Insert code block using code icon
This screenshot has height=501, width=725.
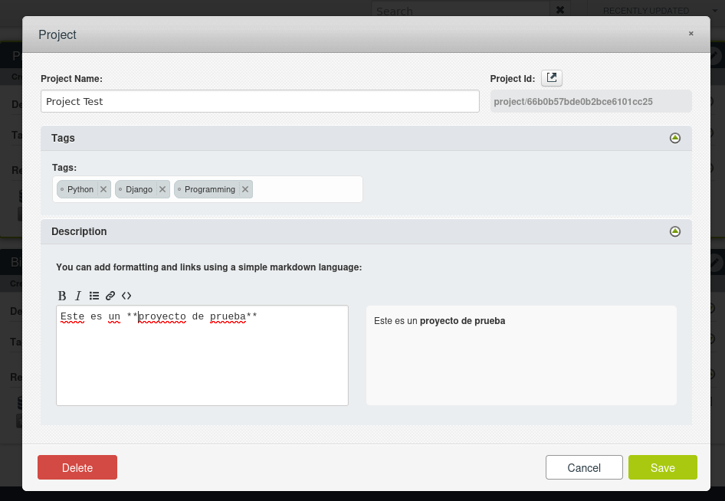coord(126,296)
